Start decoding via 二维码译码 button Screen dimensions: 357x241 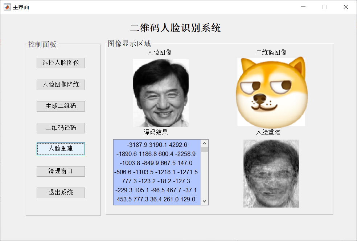tap(61, 128)
